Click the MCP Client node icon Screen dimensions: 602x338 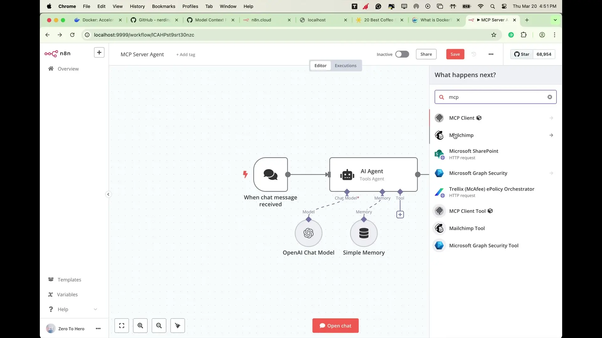coord(439,118)
